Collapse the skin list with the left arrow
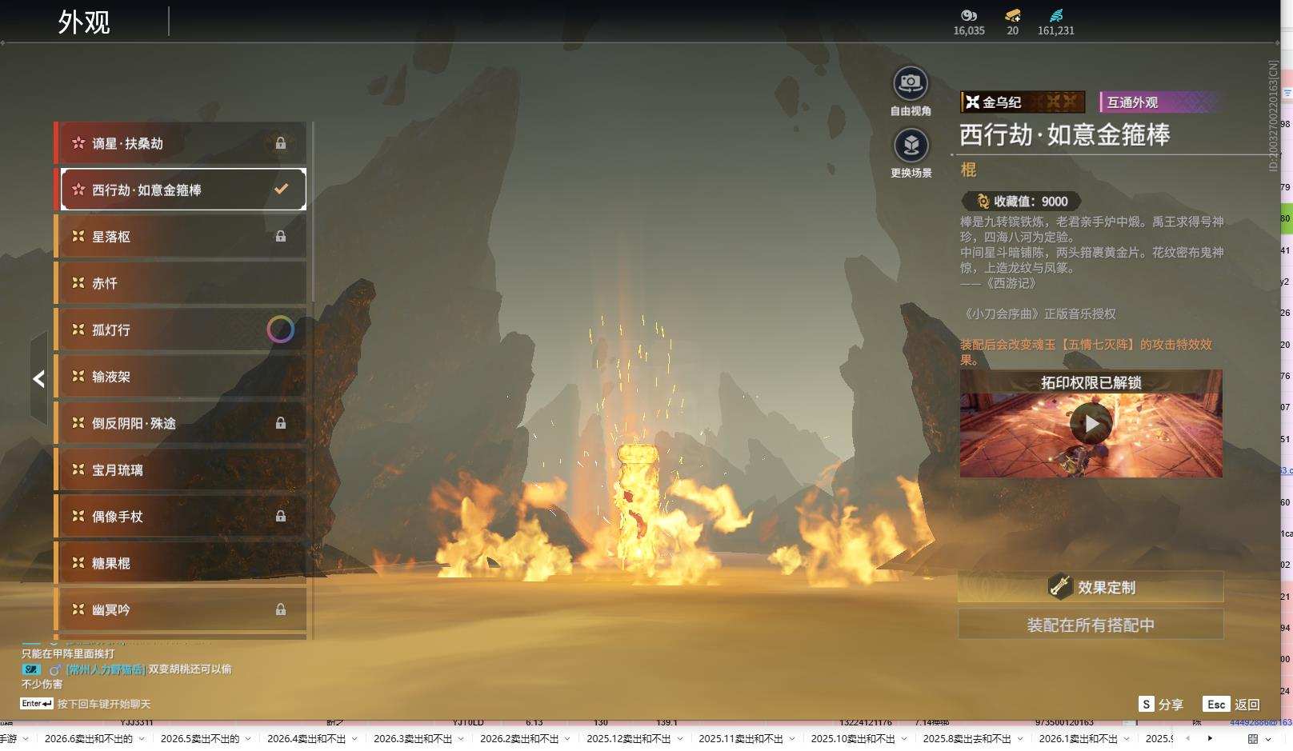Image resolution: width=1293 pixels, height=751 pixels. (x=38, y=378)
